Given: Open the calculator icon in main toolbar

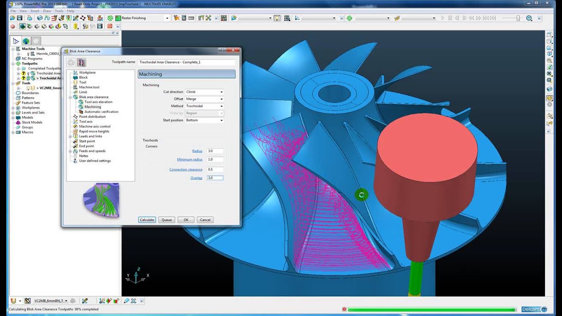Looking at the screenshot, I should 184,18.
